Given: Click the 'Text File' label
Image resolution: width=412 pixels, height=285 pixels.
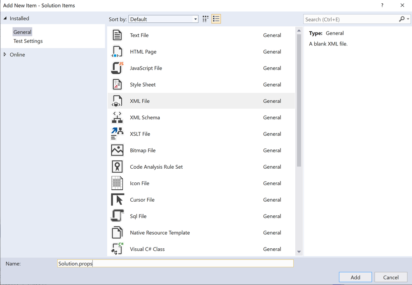Looking at the screenshot, I should click(x=139, y=35).
